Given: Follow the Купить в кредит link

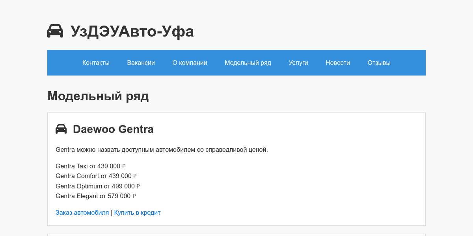Looking at the screenshot, I should point(137,213).
